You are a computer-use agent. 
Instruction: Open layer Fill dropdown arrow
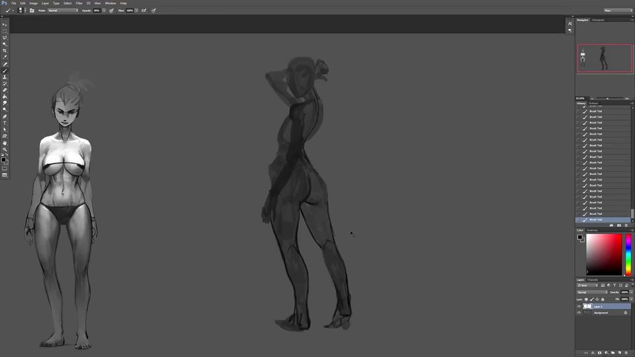pyautogui.click(x=631, y=299)
